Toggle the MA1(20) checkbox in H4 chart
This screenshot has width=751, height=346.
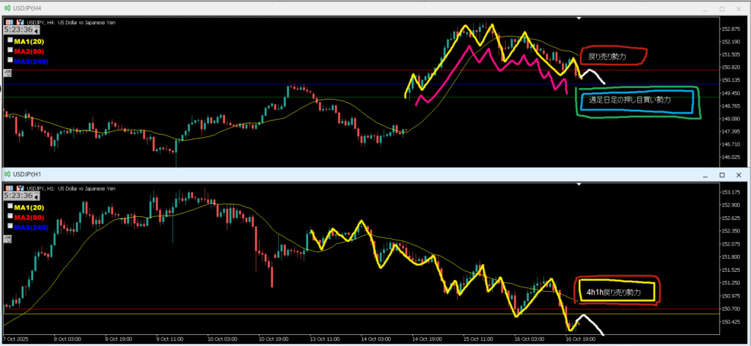(10, 40)
